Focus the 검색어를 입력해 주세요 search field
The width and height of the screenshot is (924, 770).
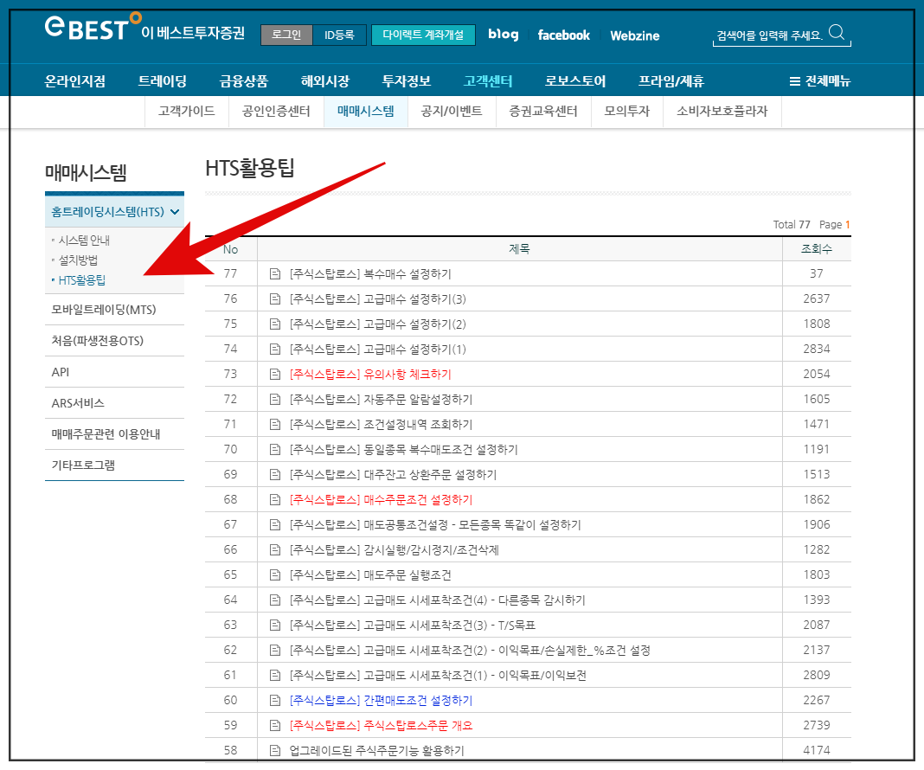click(x=769, y=35)
